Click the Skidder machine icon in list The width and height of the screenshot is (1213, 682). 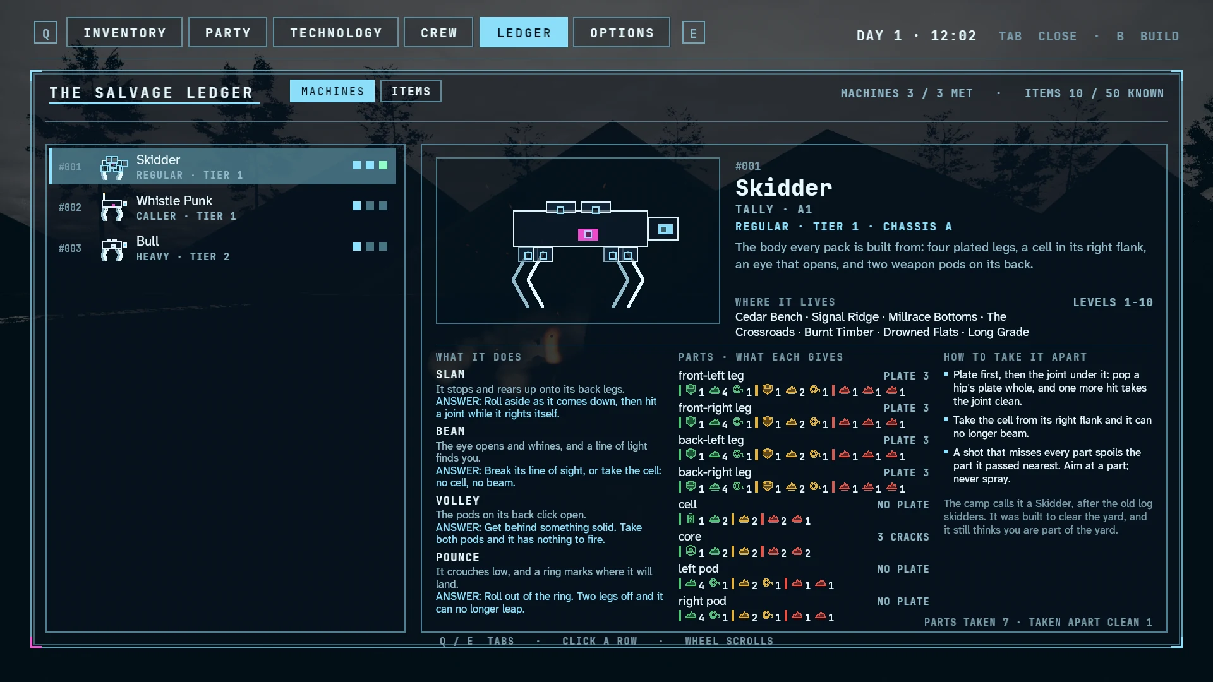113,167
